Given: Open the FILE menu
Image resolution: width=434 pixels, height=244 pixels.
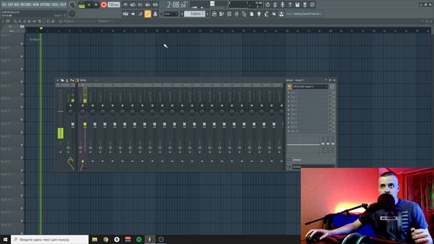Looking at the screenshot, I should tap(4, 5).
